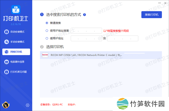Click the wrench icon for manual install
This screenshot has width=169, height=111.
point(6,42)
